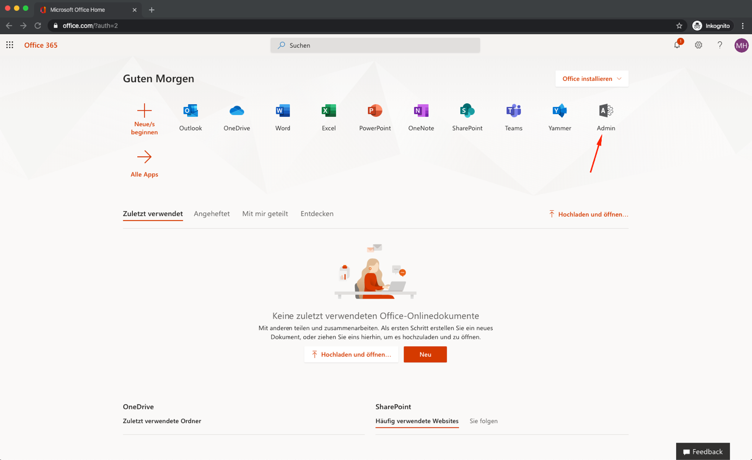Click the Neue/s beginnen plus icon
752x460 pixels.
pyautogui.click(x=144, y=110)
